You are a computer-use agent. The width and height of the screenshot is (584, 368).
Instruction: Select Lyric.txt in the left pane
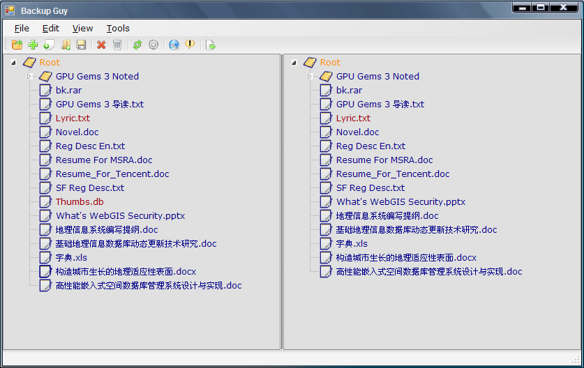click(73, 118)
